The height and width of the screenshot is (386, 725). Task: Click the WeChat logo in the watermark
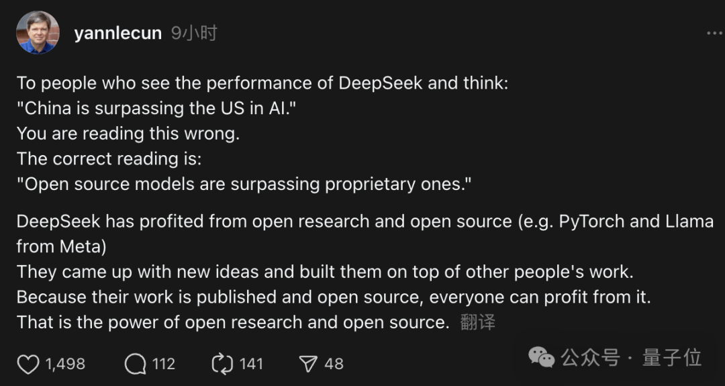click(x=542, y=357)
